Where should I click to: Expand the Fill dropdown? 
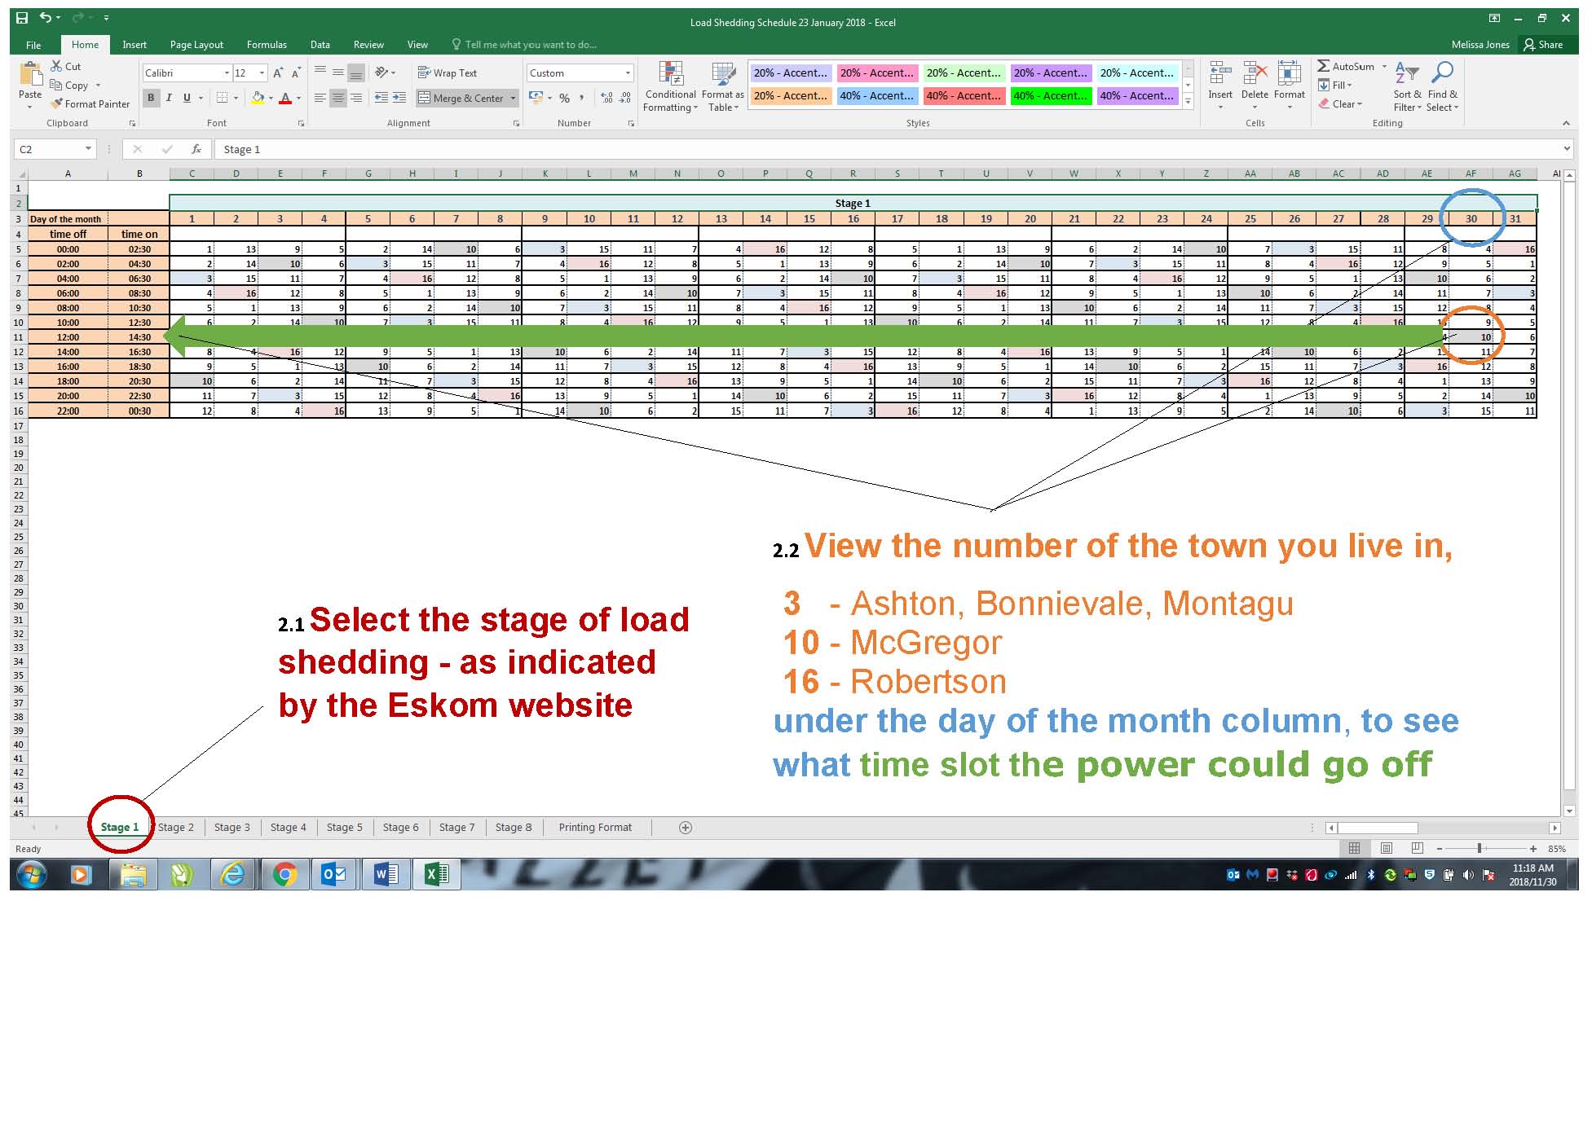click(x=1350, y=86)
